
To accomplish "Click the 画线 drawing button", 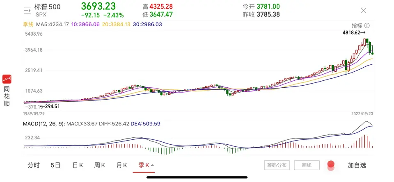I will [x=307, y=165].
